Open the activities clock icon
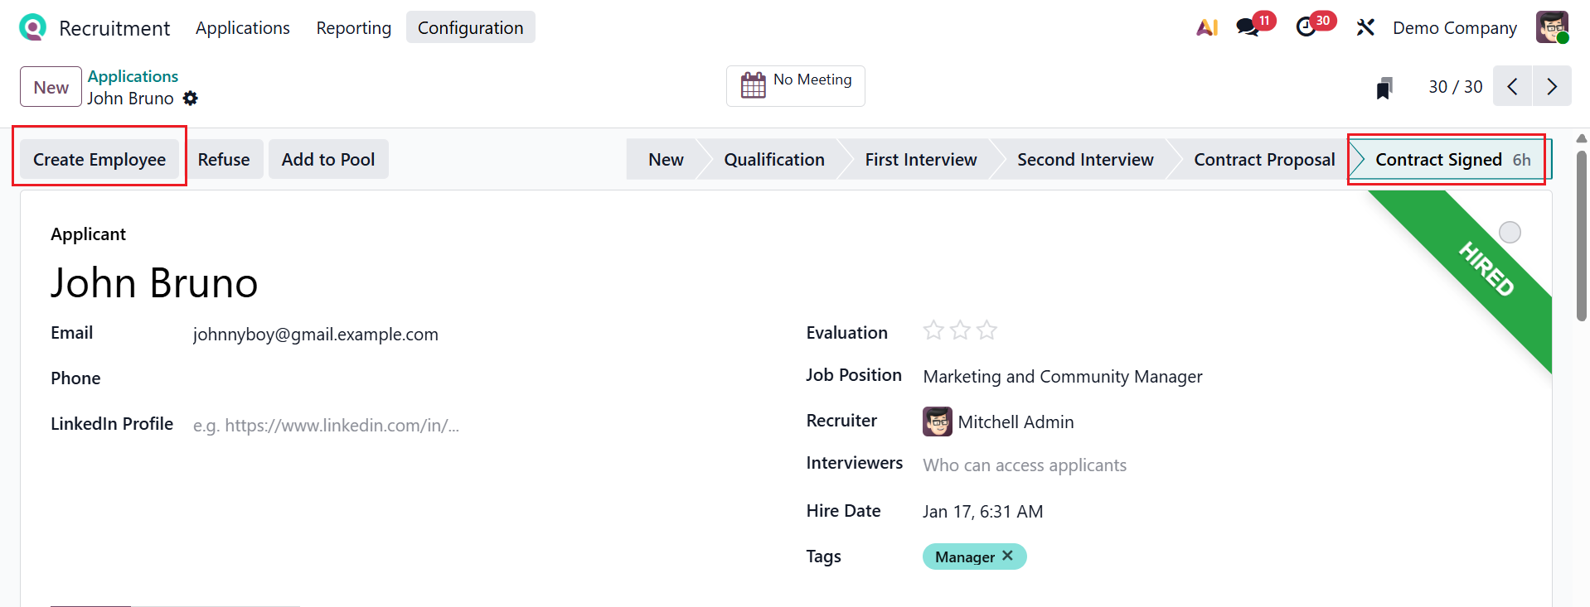Image resolution: width=1590 pixels, height=607 pixels. (1306, 27)
